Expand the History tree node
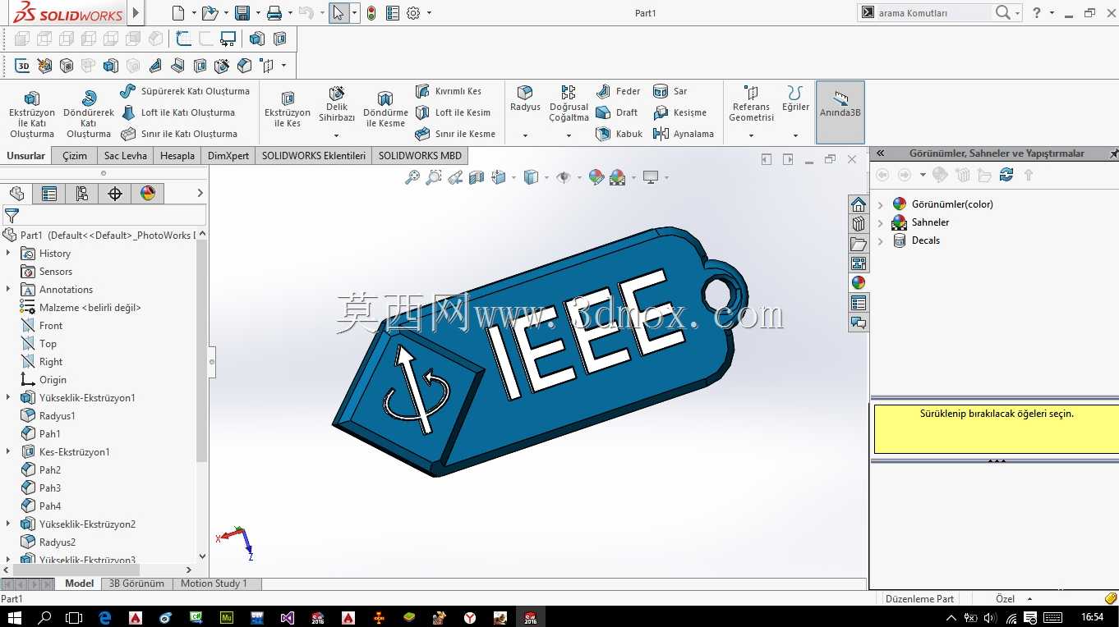 pos(8,254)
